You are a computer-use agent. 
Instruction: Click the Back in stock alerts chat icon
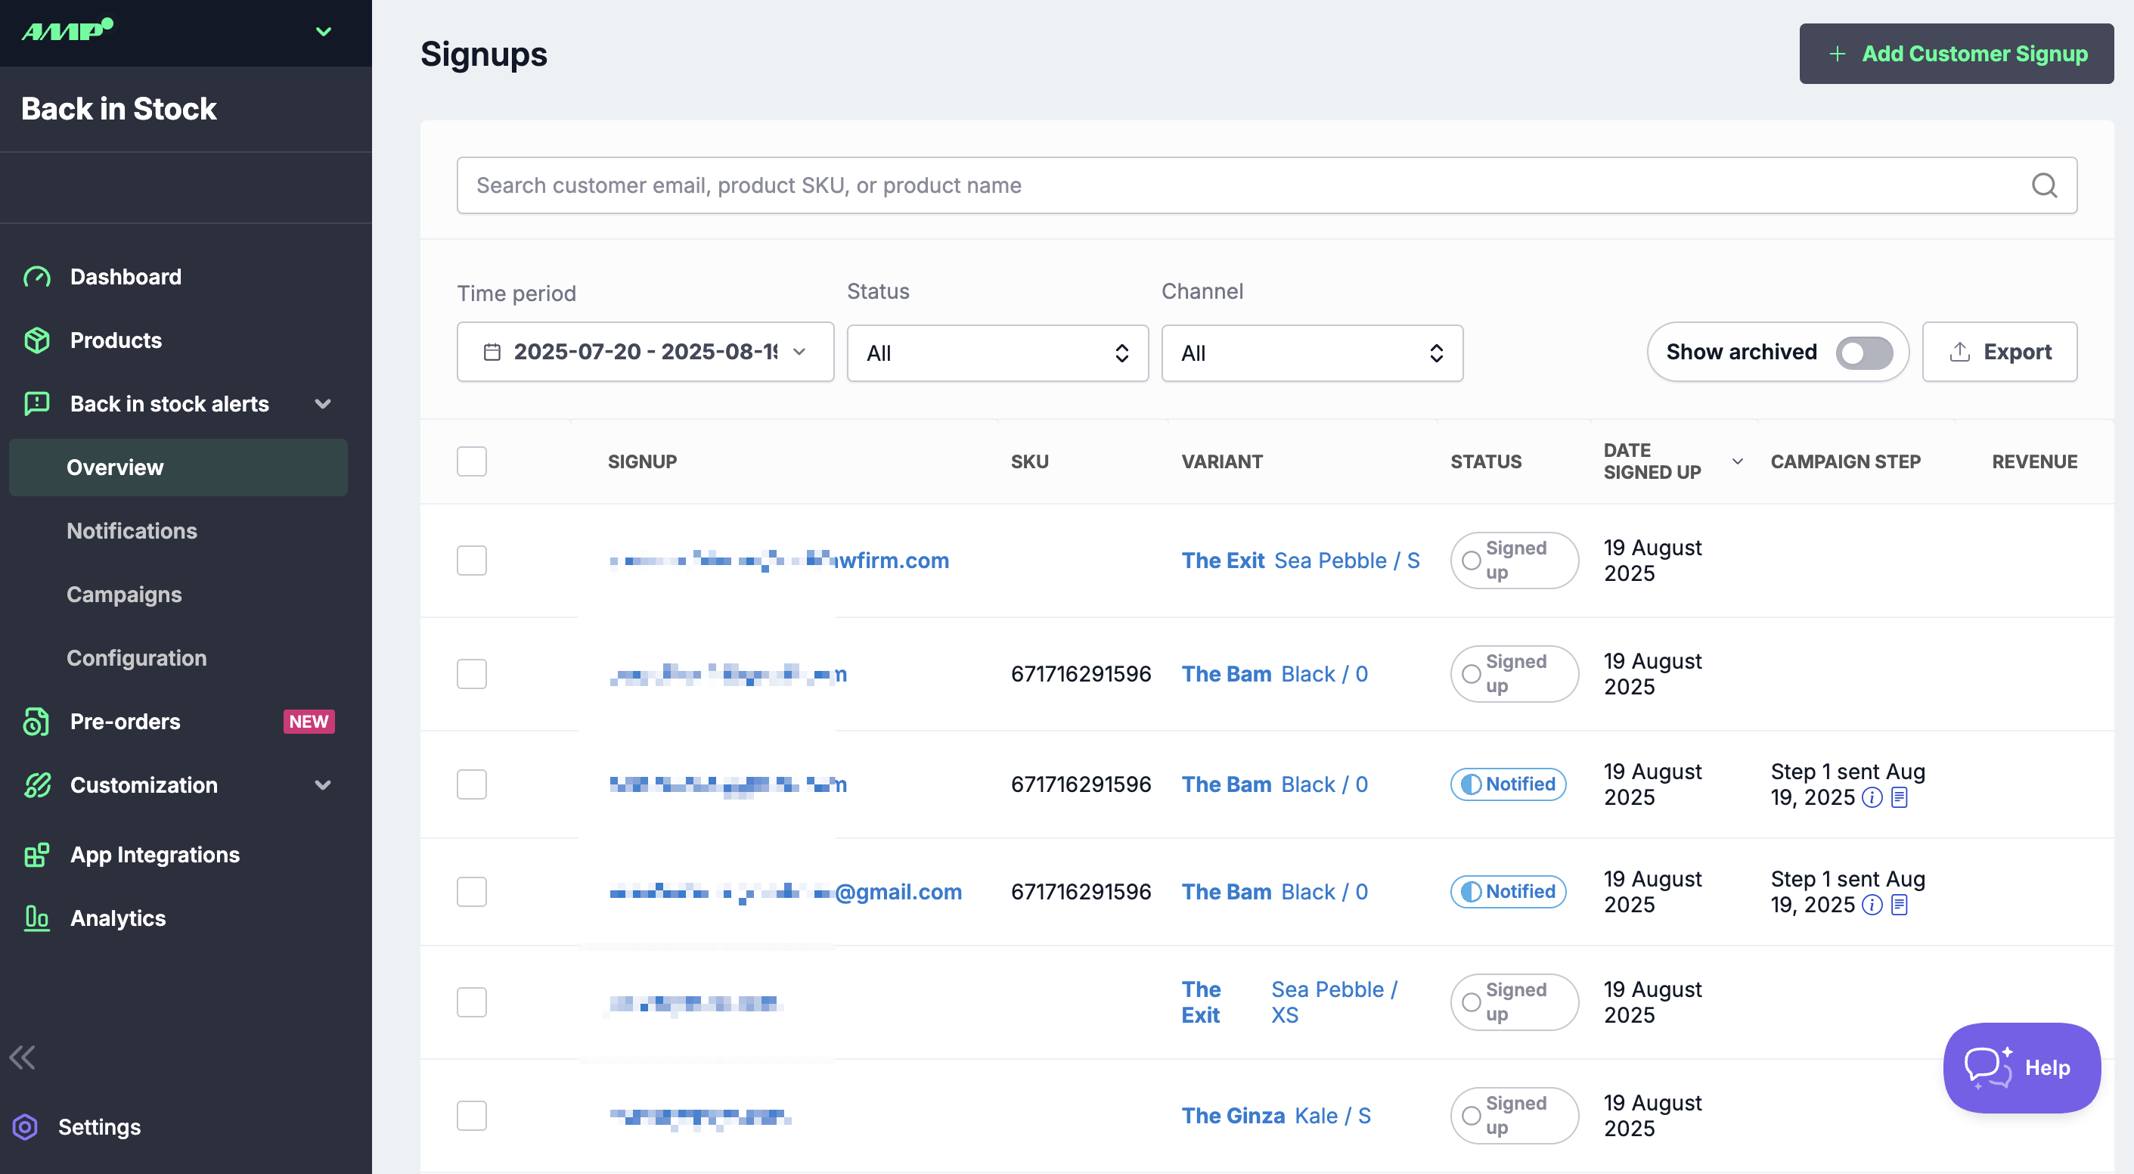pos(37,403)
